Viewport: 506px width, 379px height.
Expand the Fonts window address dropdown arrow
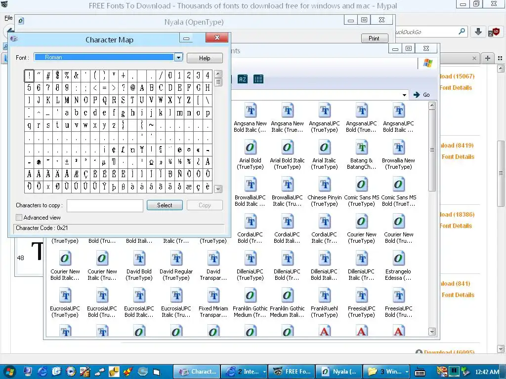tap(404, 95)
